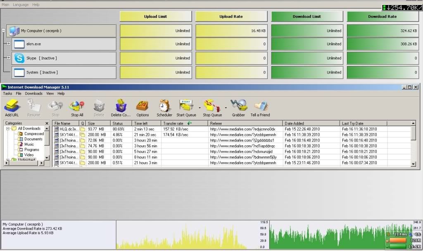Screen dimensions: 423x251
Task: Expand the Skype tree node
Action: point(9,57)
